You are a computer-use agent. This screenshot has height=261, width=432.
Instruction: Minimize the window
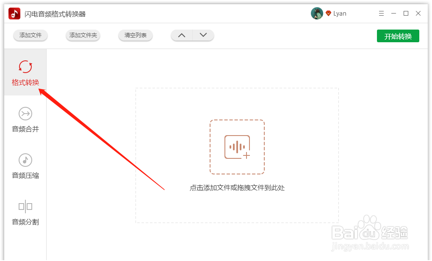tap(393, 14)
